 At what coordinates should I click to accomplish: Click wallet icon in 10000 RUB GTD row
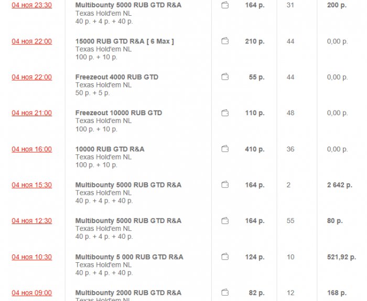(225, 149)
